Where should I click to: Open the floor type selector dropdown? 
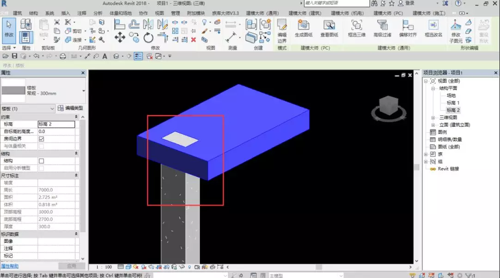(83, 91)
